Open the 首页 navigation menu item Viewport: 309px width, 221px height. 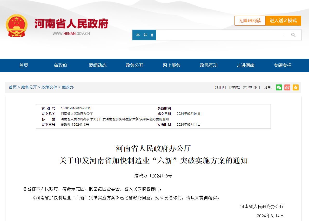(x=24, y=65)
